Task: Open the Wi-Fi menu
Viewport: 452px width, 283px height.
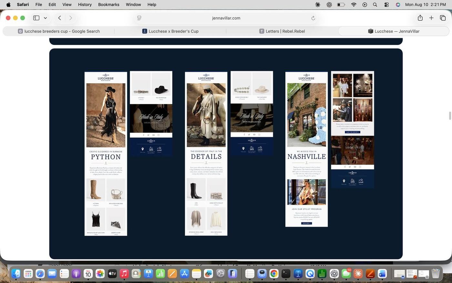Action: click(x=354, y=5)
